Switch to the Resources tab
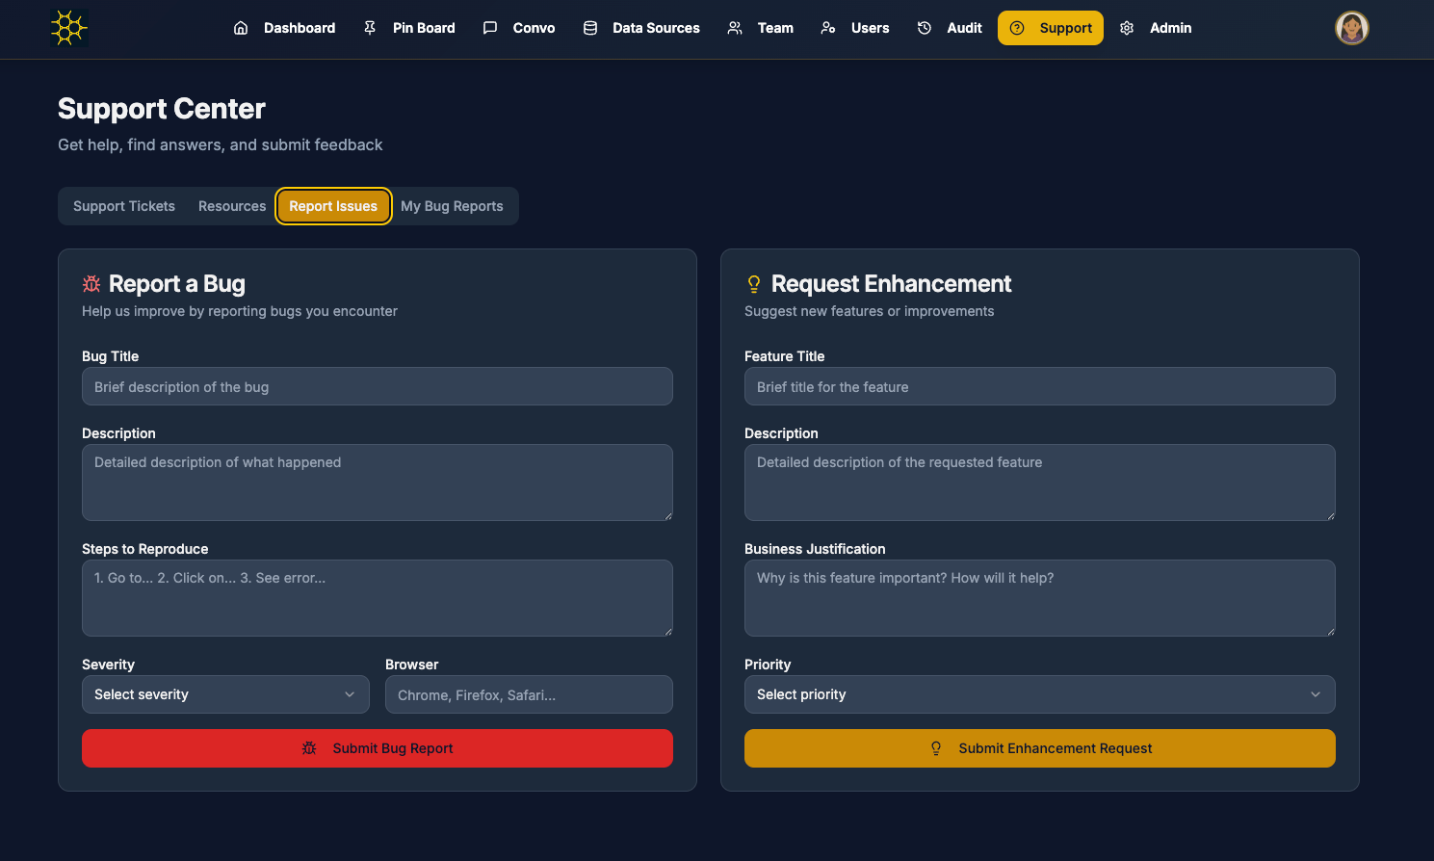The image size is (1434, 861). coord(232,206)
